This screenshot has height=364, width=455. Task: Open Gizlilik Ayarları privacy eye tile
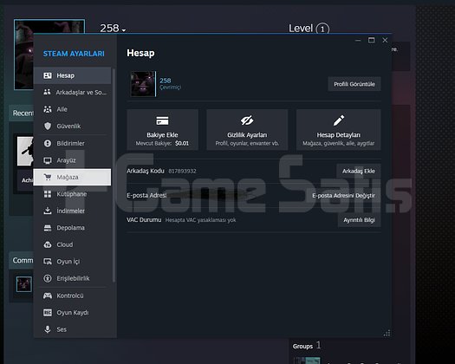(x=247, y=130)
